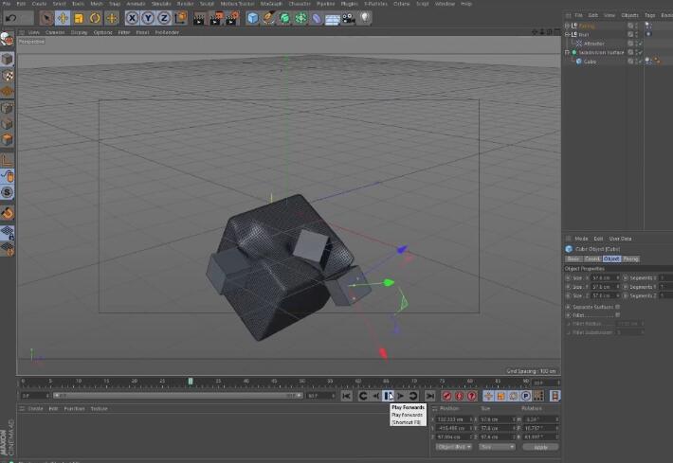Activate the Move tool in top toolbar
Screen dimensions: 673x463
63,18
